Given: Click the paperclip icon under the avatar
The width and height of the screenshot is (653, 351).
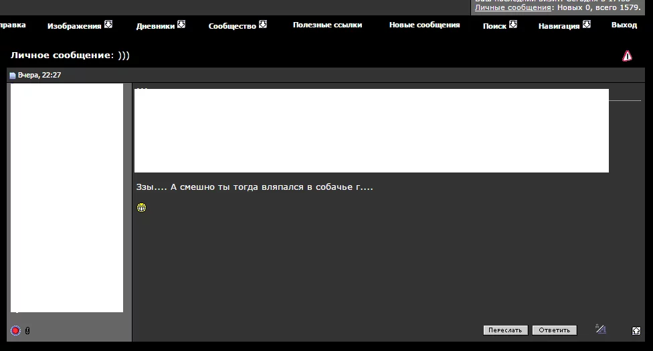Looking at the screenshot, I should 27,330.
